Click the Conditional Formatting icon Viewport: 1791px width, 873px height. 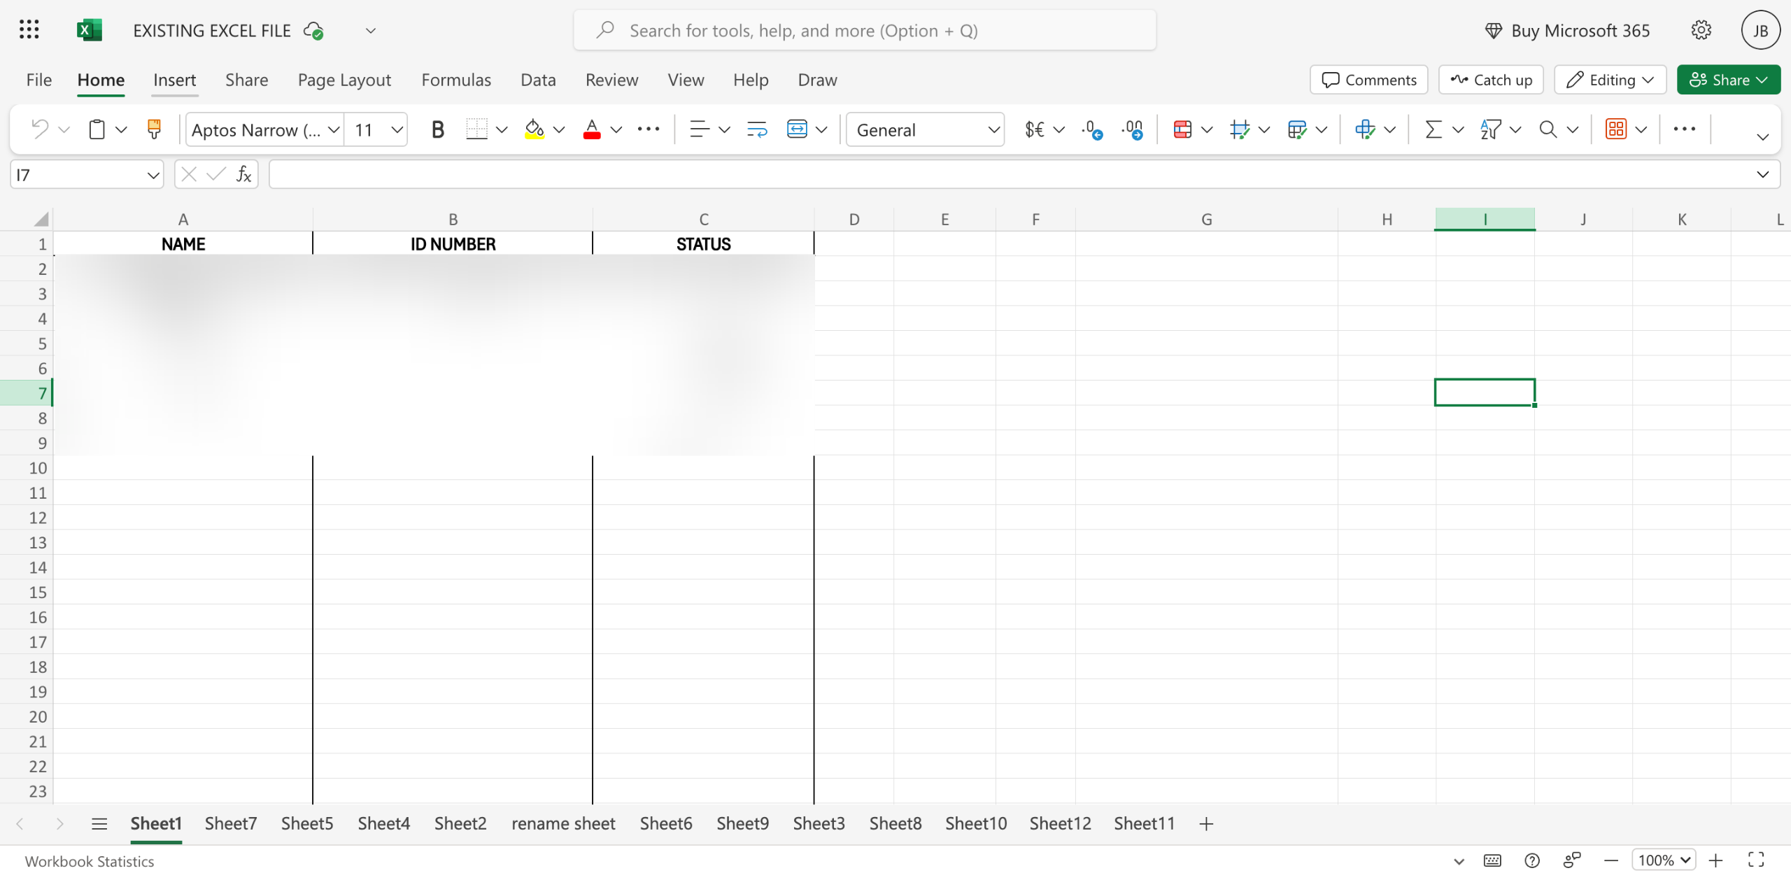1182,129
